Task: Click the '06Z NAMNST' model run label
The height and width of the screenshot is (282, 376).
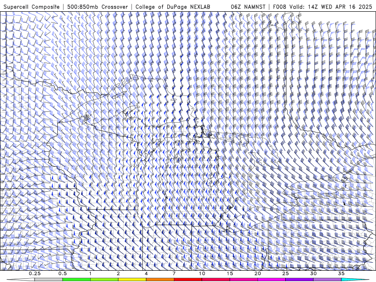Action: 248,7
